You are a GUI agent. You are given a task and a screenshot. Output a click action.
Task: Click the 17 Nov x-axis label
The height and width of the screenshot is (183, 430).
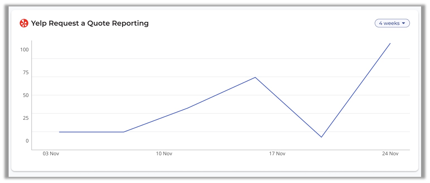277,153
